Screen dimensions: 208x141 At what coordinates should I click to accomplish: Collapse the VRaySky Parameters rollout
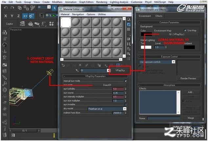tap(65, 76)
